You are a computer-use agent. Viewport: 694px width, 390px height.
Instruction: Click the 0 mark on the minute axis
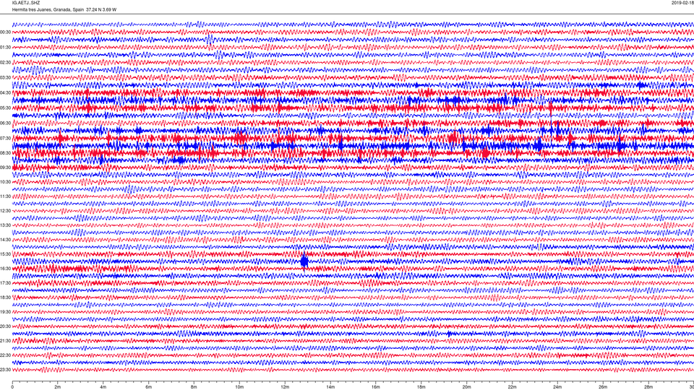click(x=12, y=387)
